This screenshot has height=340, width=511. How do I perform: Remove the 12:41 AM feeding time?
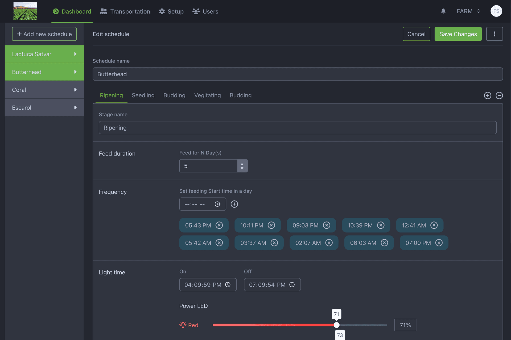pos(434,225)
